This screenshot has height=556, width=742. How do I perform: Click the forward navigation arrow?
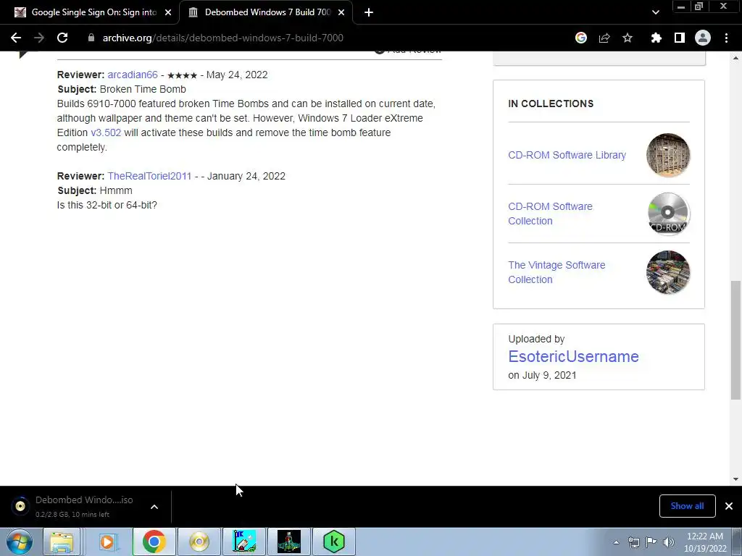pyautogui.click(x=39, y=38)
